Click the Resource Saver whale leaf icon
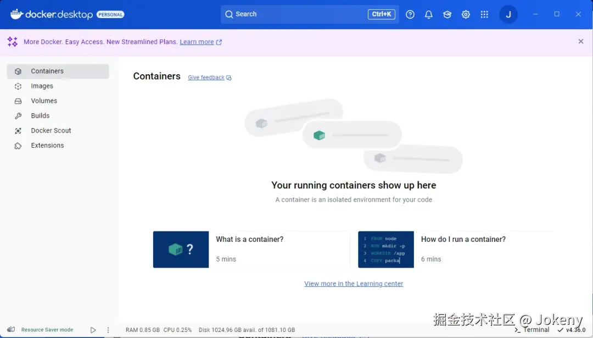 point(11,329)
